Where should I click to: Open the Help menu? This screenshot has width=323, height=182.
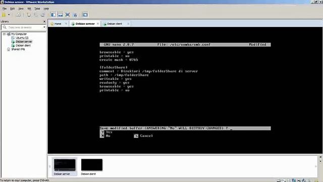coord(46,9)
